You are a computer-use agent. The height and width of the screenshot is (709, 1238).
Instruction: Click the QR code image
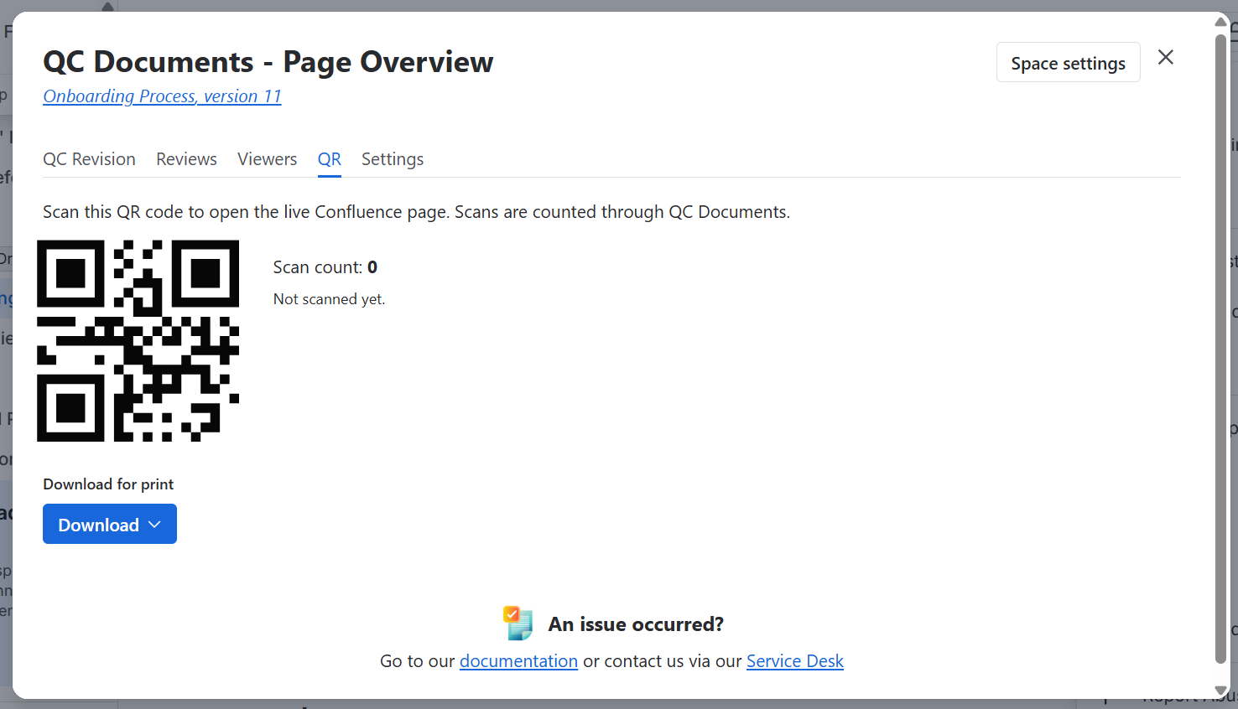click(138, 340)
